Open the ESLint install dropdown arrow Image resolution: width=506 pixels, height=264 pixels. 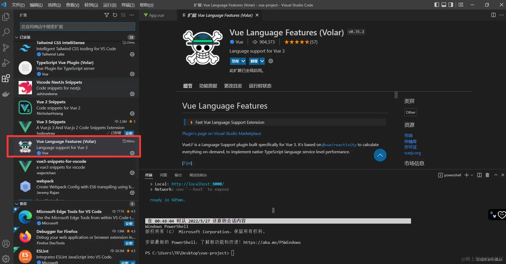(133, 262)
